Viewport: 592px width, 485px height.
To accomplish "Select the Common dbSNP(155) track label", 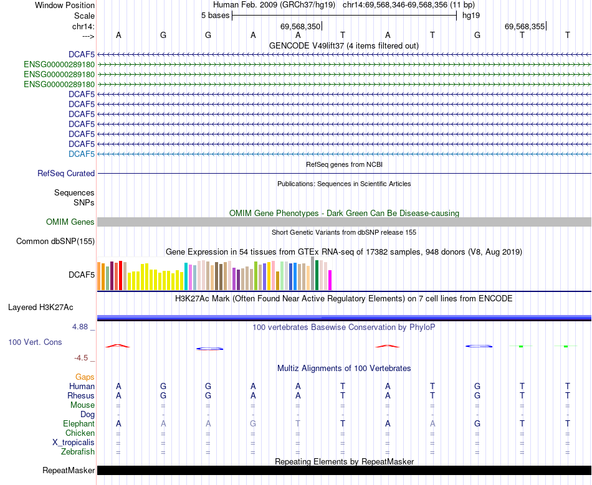I will pyautogui.click(x=55, y=241).
